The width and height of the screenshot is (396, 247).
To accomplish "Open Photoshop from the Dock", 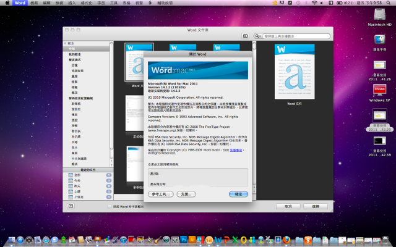I will point(184,240).
